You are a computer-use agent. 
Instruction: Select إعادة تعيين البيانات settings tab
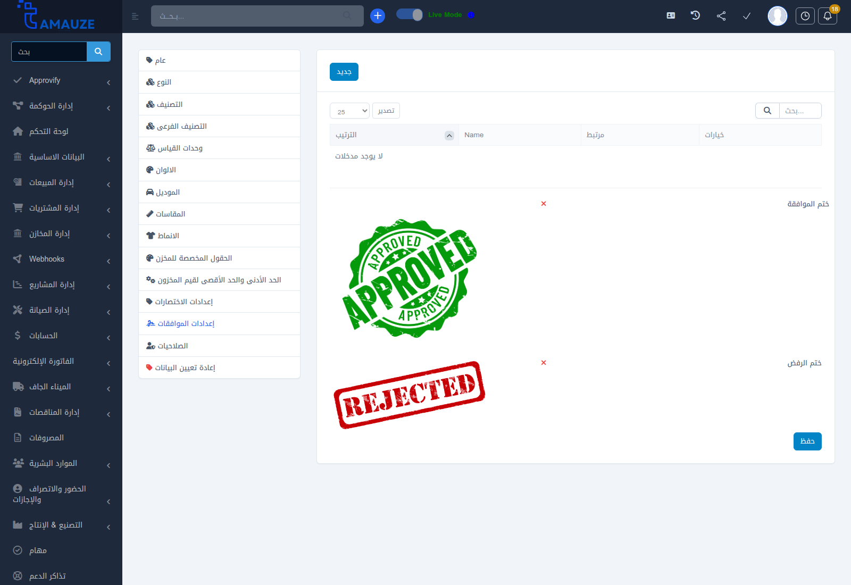click(219, 367)
